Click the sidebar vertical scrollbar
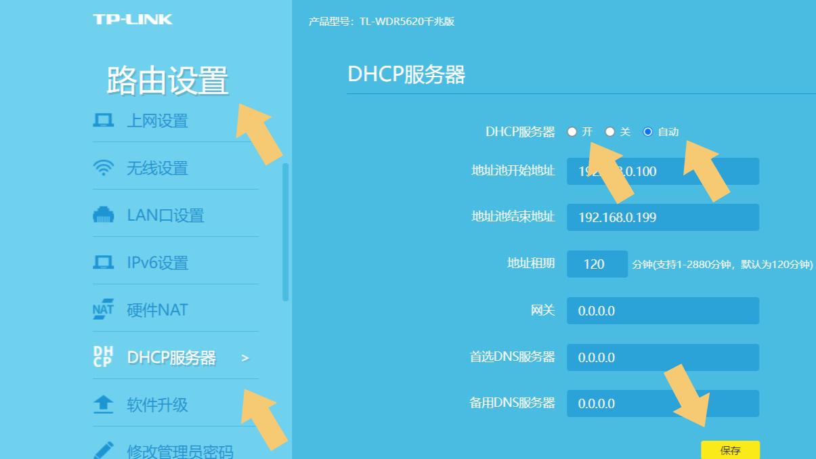 tap(285, 232)
